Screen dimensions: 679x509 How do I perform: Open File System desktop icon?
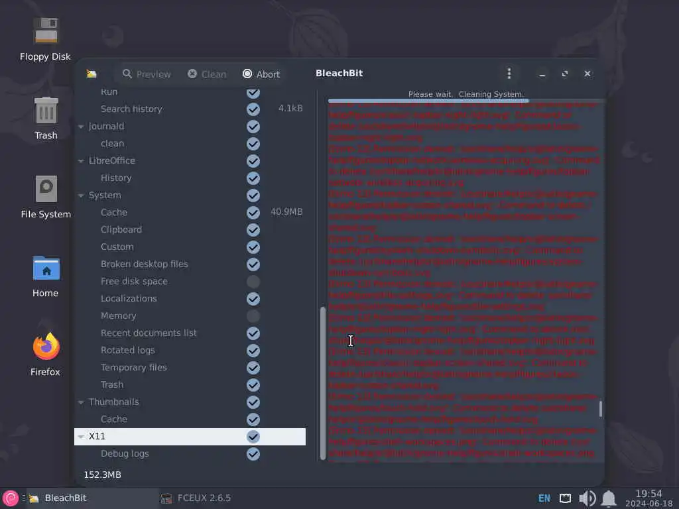(46, 197)
